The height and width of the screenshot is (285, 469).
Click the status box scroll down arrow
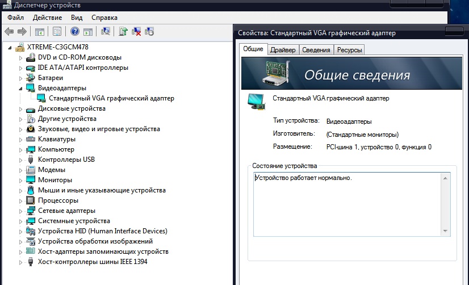click(445, 231)
